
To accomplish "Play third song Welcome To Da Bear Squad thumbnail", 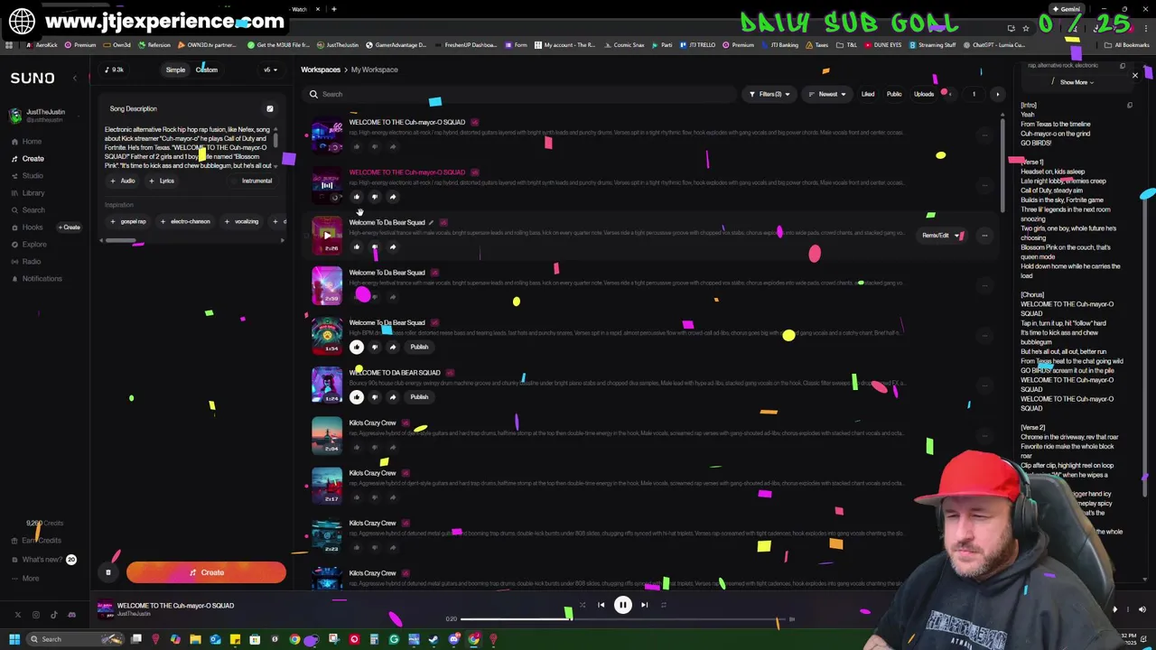I will [327, 236].
